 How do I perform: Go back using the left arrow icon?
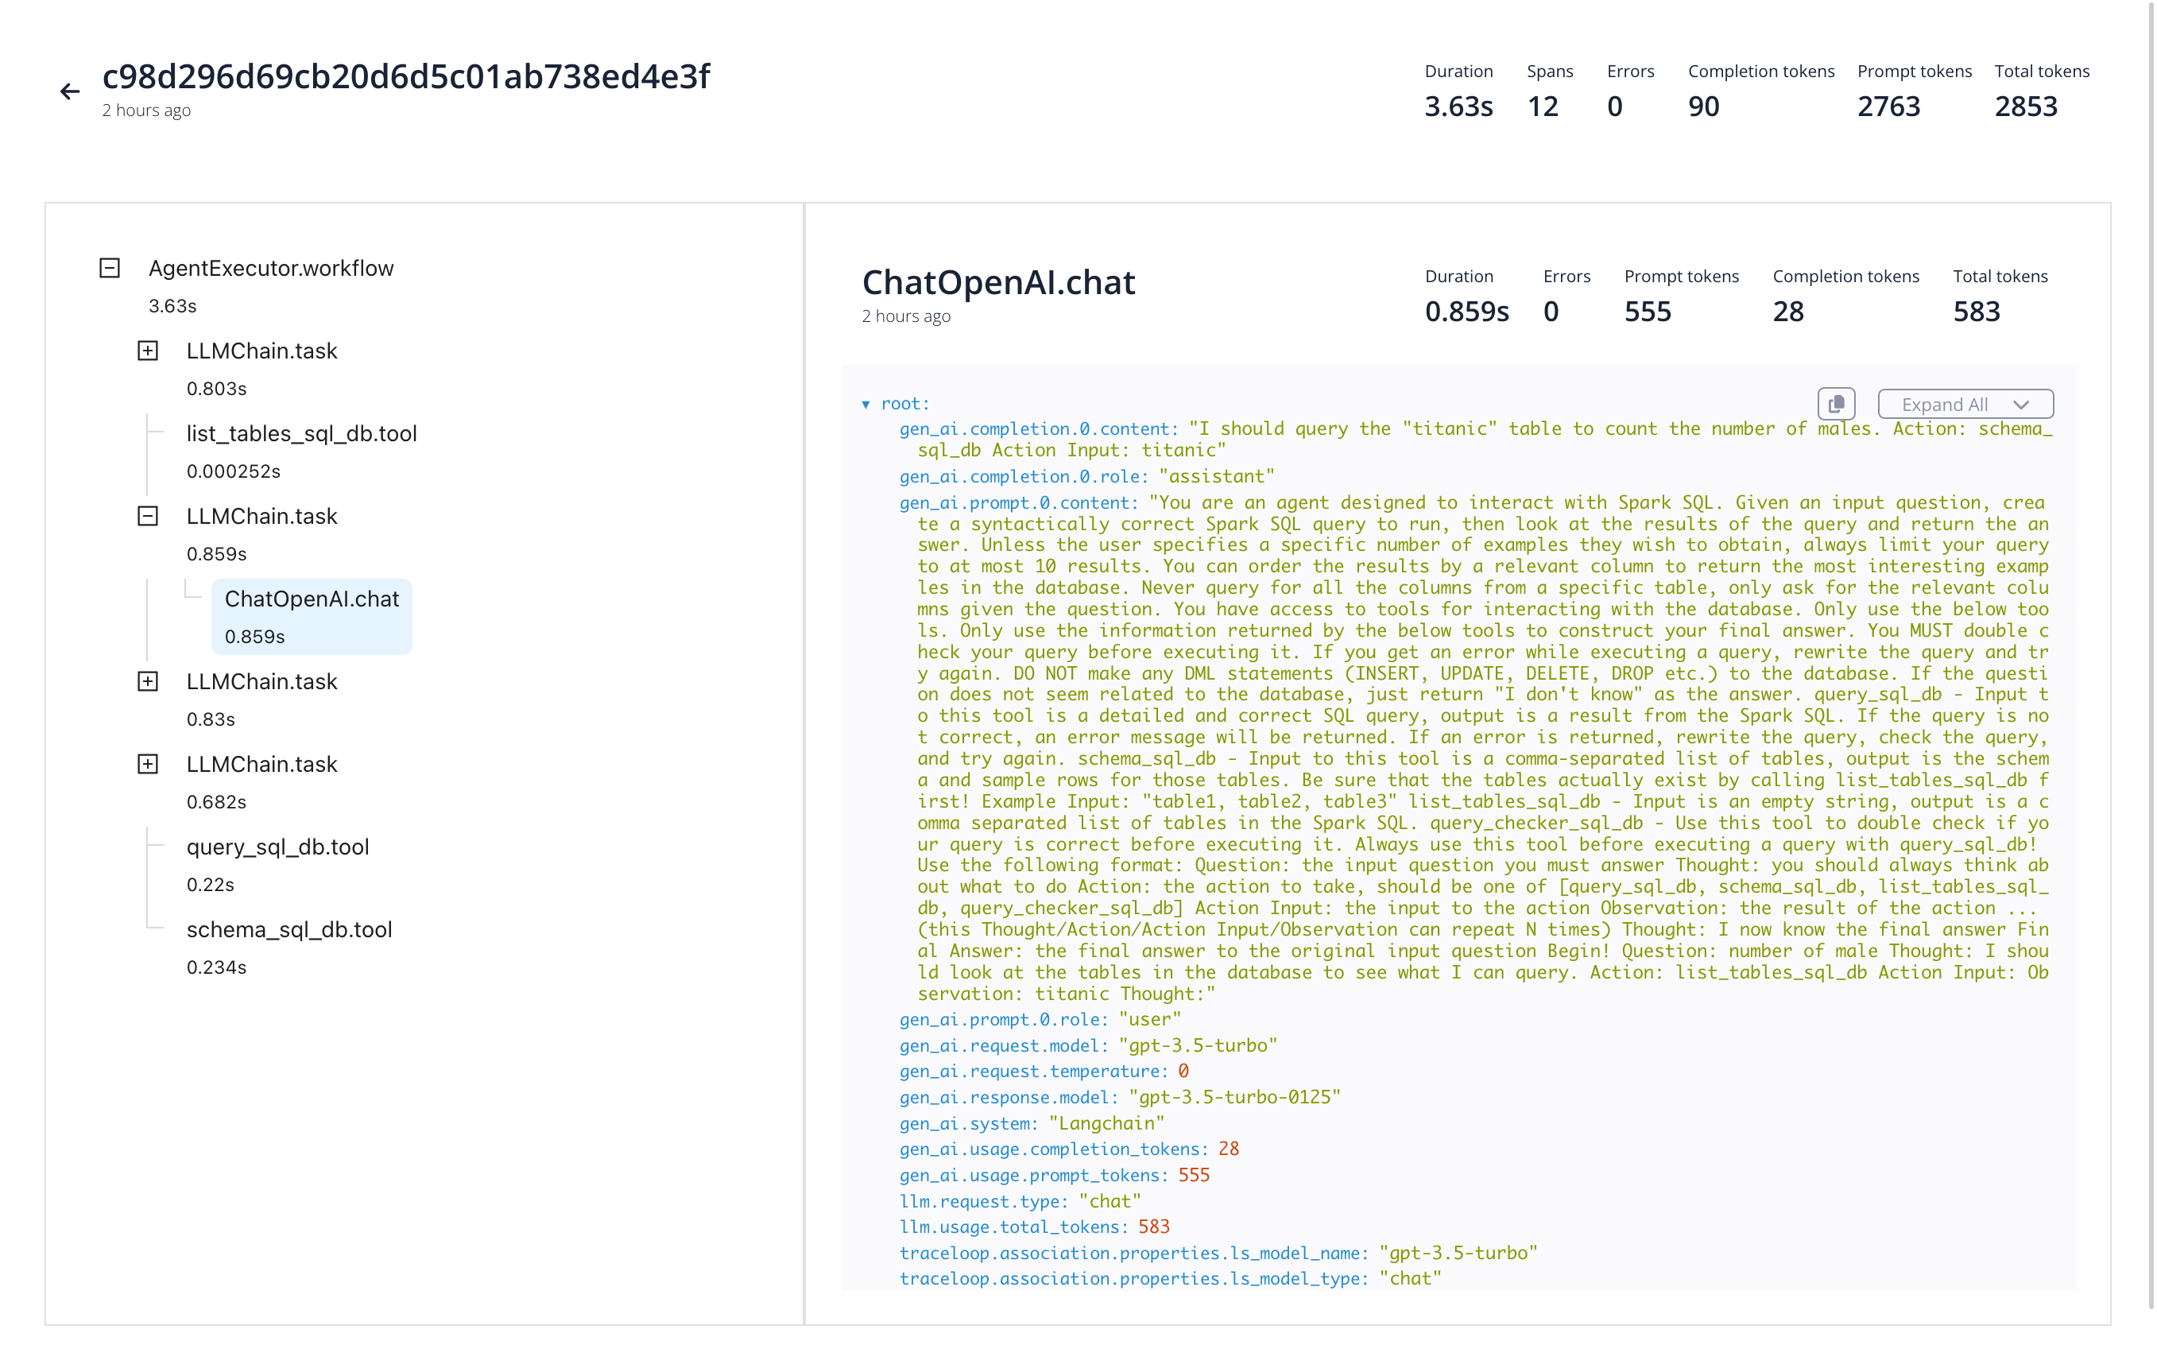click(x=69, y=91)
